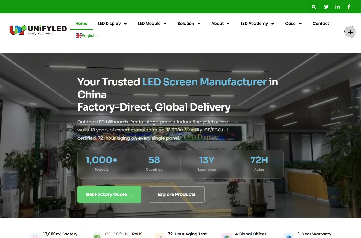Viewport: 361px width, 238px height.
Task: Click the 4 Global Offices text
Action: click(x=251, y=234)
